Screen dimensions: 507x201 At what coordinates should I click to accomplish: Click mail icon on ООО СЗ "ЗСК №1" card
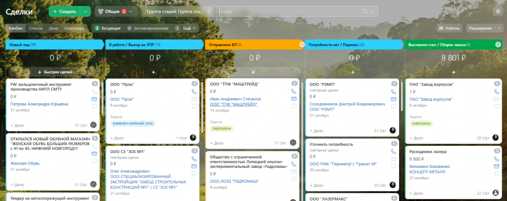[194, 166]
